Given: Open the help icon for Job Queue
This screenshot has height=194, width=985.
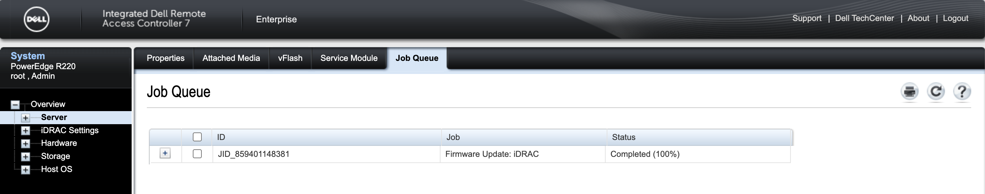Looking at the screenshot, I should tap(962, 92).
